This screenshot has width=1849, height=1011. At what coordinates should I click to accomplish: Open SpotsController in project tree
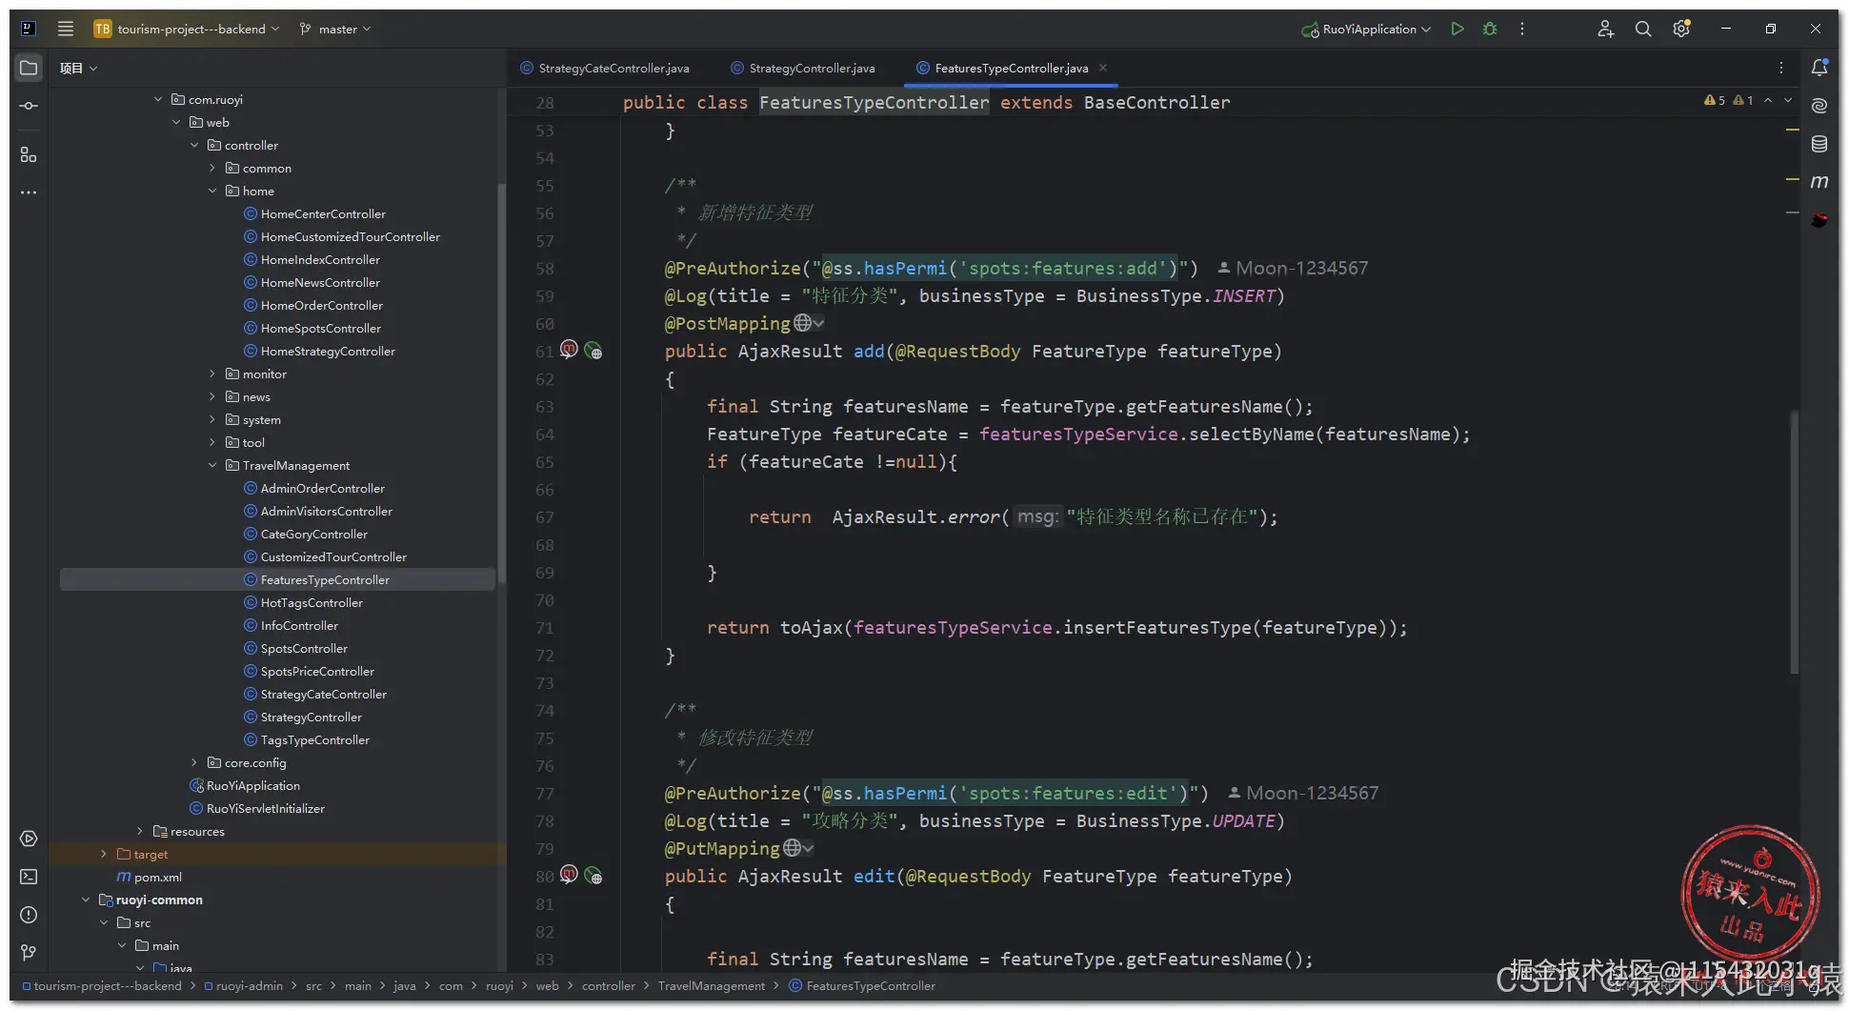304,649
